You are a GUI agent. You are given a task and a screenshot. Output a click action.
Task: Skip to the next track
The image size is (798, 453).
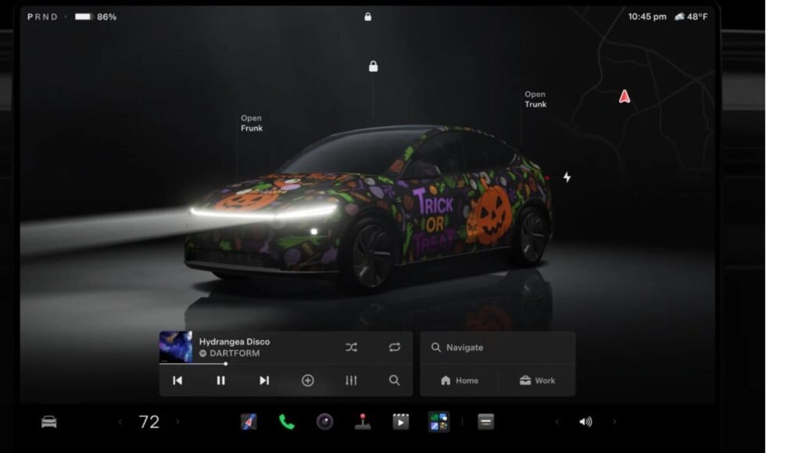pos(264,380)
